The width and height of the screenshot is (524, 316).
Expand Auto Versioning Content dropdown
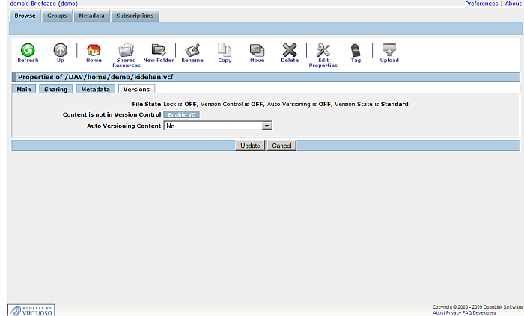tap(217, 126)
